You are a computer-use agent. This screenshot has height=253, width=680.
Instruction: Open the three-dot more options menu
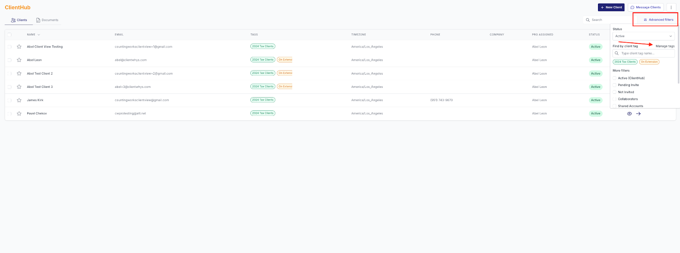tap(671, 7)
